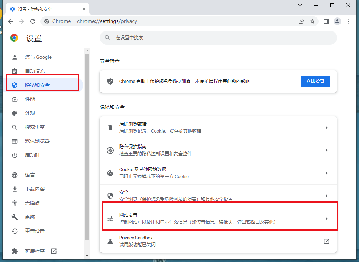Open 网站设置
359x262 pixels.
point(218,218)
